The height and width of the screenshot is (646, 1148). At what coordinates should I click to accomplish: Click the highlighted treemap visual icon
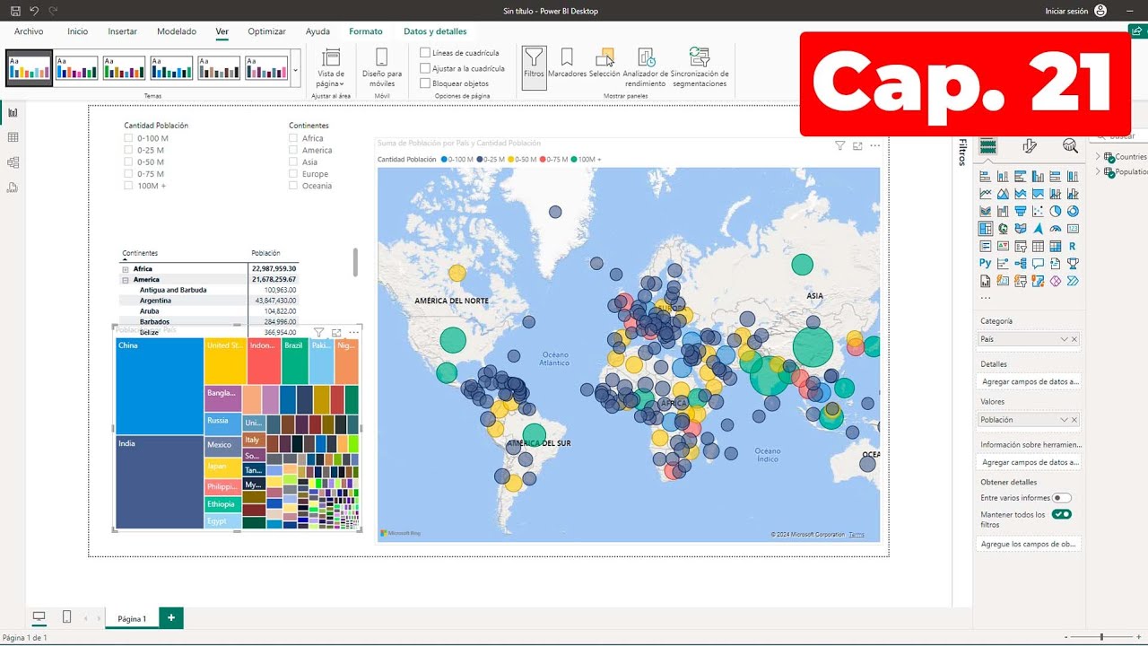click(986, 229)
